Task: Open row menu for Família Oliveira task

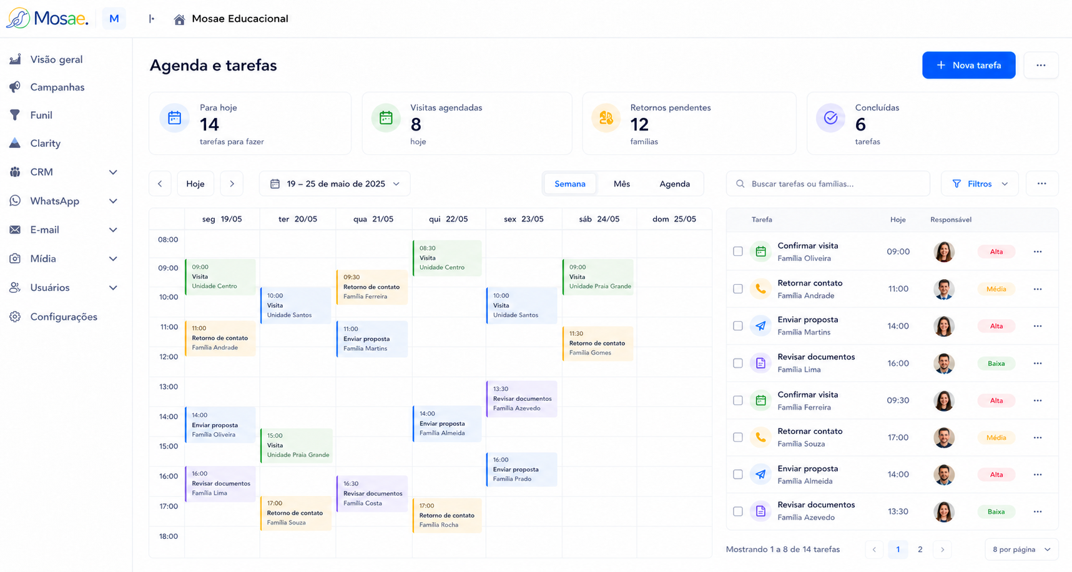Action: point(1038,252)
